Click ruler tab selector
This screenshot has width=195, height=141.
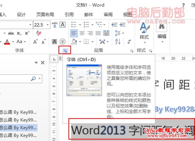pos(54,59)
